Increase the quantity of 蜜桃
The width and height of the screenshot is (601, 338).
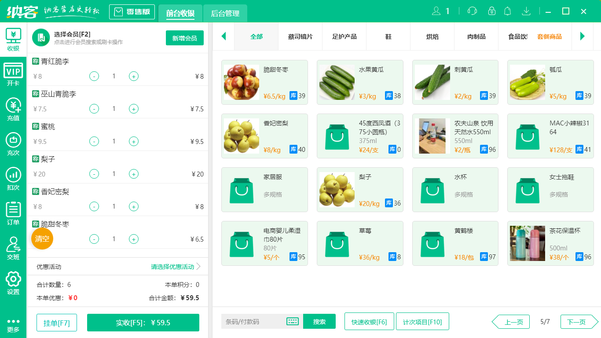133,141
